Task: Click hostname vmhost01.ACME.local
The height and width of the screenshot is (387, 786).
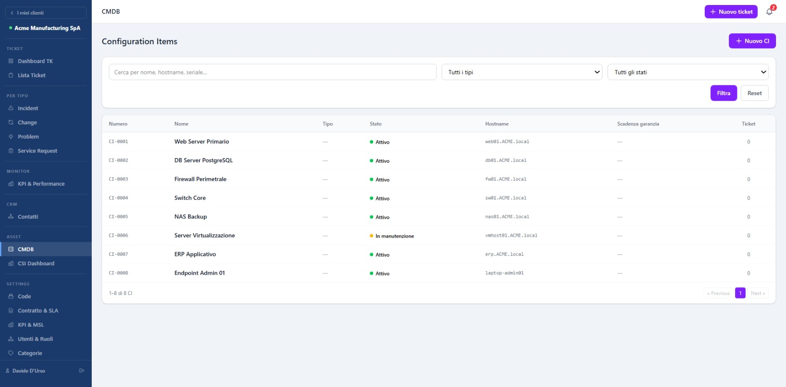Action: (511, 235)
